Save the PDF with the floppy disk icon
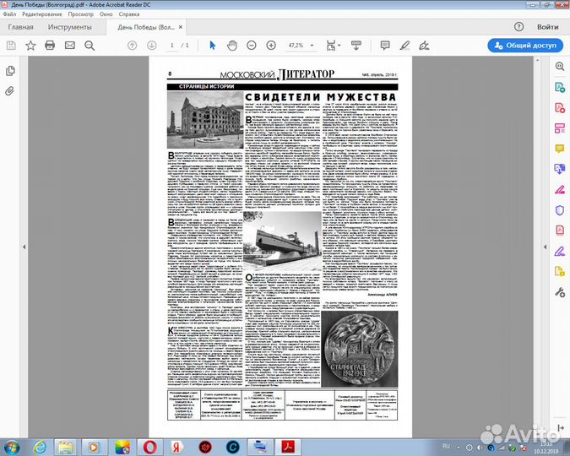570x456 pixels. [11, 45]
